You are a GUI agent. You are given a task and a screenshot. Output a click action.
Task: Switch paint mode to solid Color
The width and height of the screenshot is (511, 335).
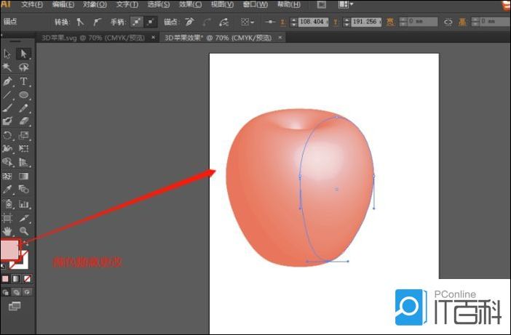coord(5,278)
